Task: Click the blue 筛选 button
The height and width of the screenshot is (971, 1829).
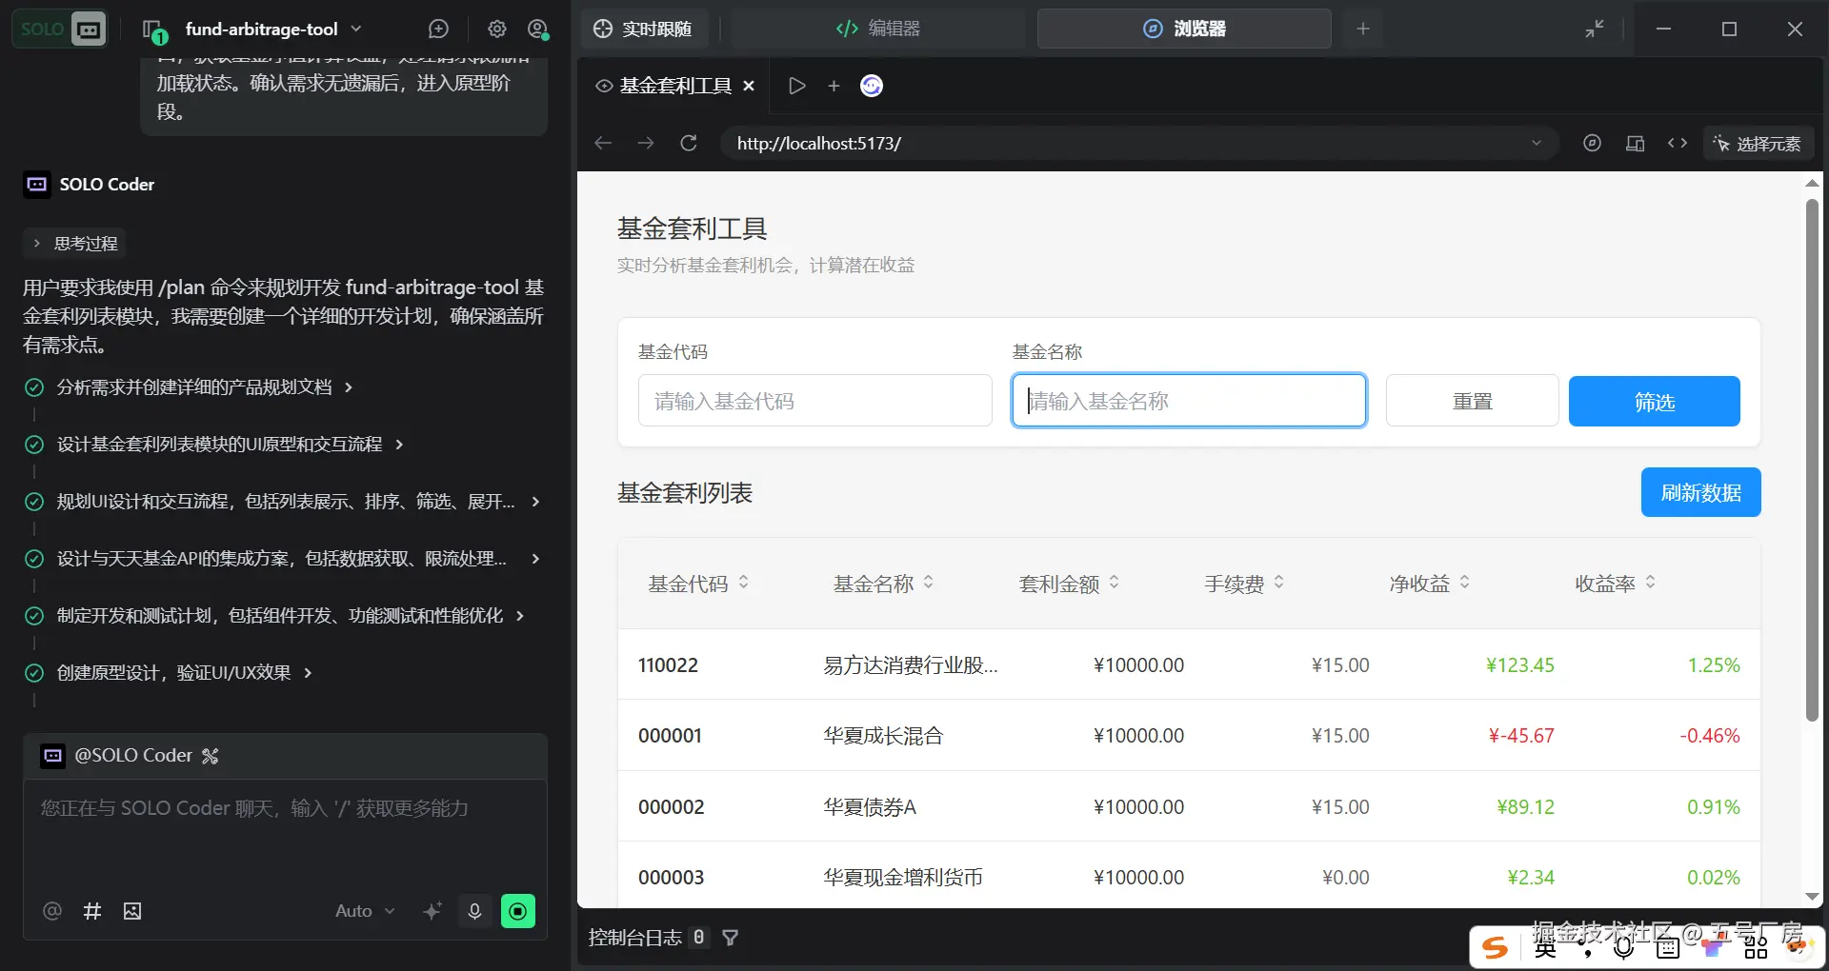Action: click(x=1655, y=401)
